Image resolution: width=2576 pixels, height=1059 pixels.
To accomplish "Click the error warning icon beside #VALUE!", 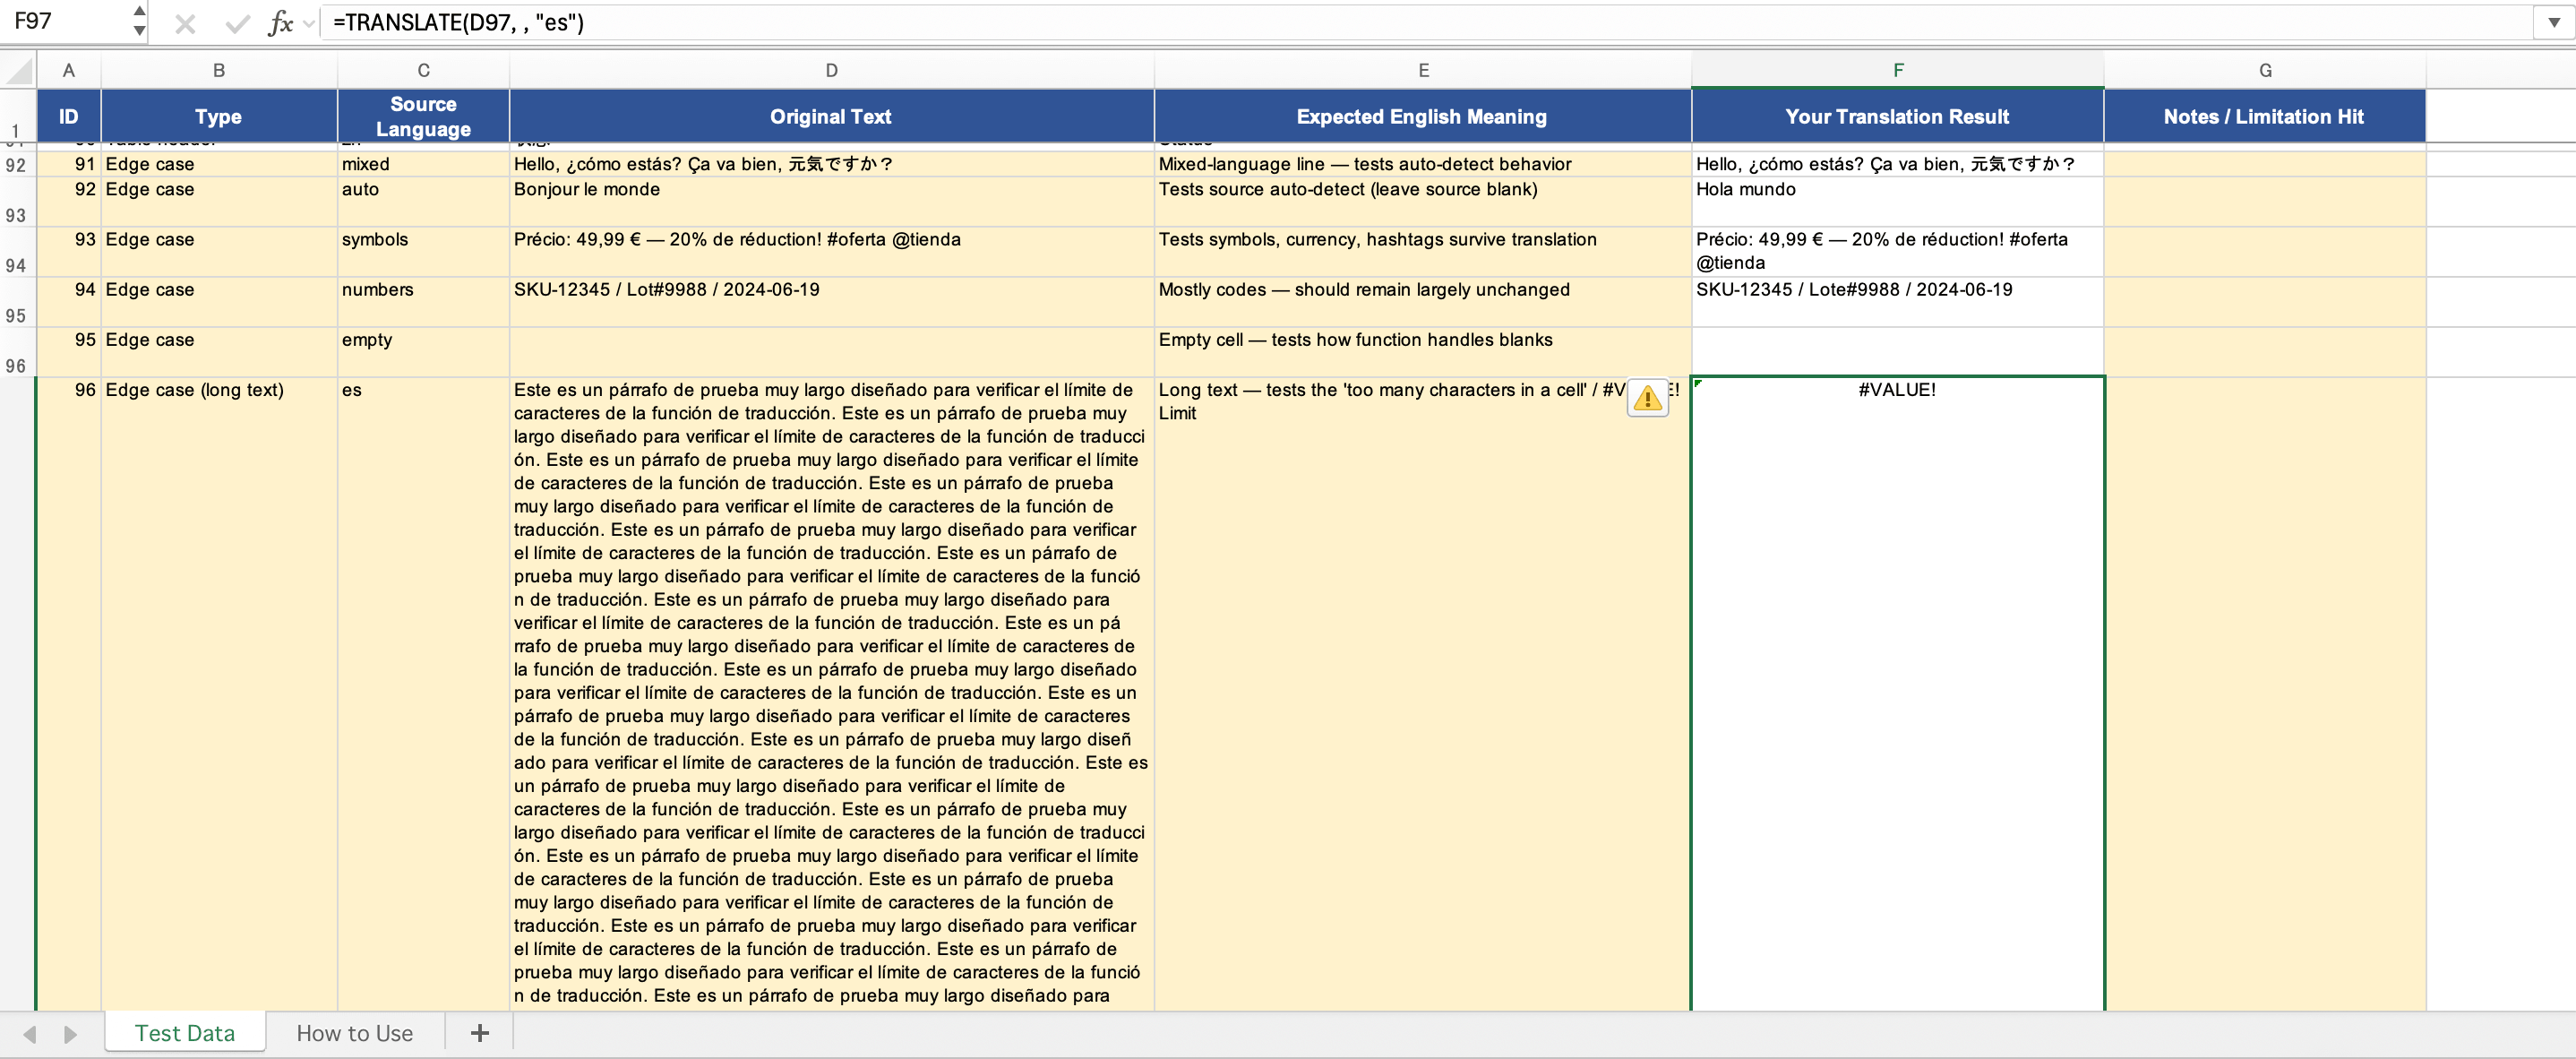I will click(x=1647, y=398).
